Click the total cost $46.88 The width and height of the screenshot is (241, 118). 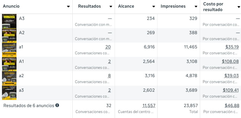[x=232, y=106]
